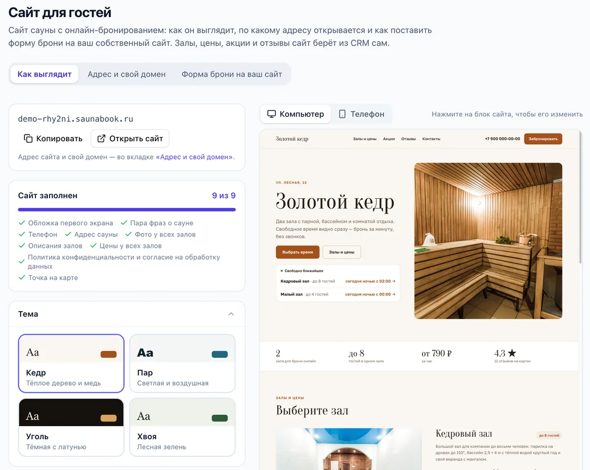The width and height of the screenshot is (590, 470).
Task: Click the 9 из 9 completion counter
Action: point(224,195)
